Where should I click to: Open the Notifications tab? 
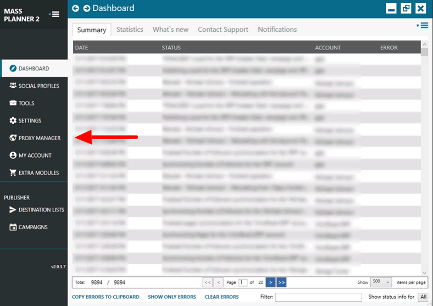[x=277, y=29]
